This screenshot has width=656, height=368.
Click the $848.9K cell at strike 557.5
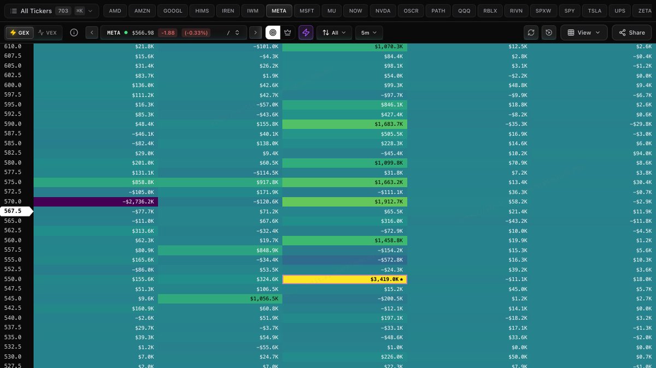220,250
